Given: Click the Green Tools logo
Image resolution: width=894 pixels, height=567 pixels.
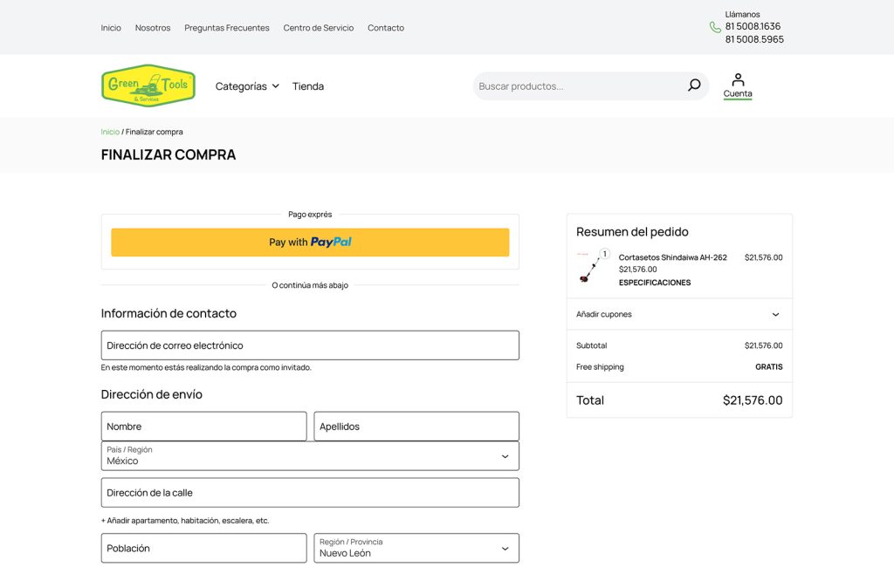Looking at the screenshot, I should [x=148, y=85].
